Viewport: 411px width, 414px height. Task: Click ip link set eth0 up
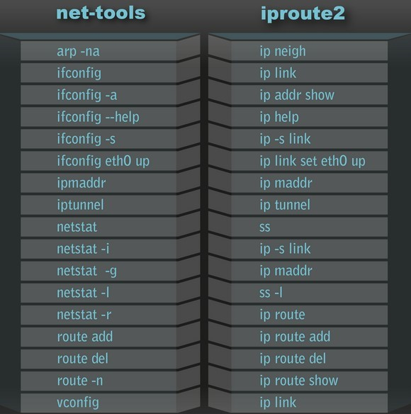pyautogui.click(x=313, y=161)
